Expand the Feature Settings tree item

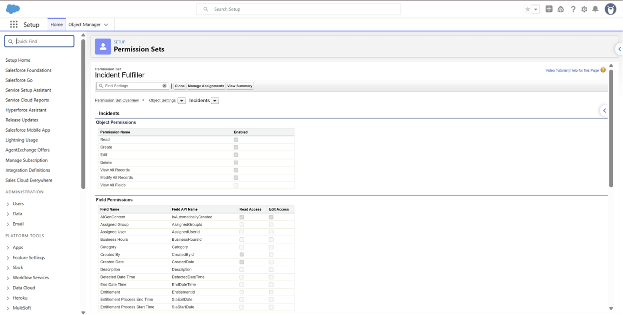(x=8, y=258)
